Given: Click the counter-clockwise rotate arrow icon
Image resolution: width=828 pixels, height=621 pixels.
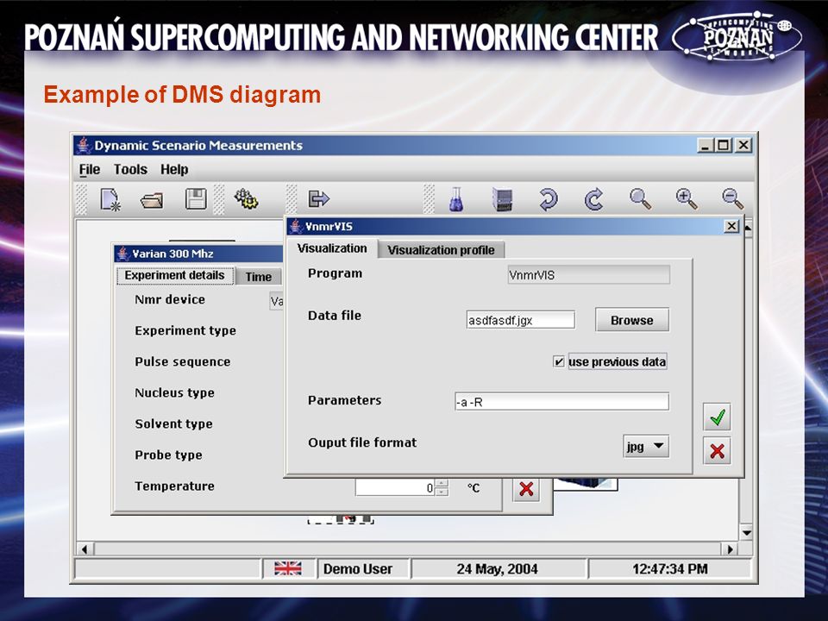Looking at the screenshot, I should 549,199.
